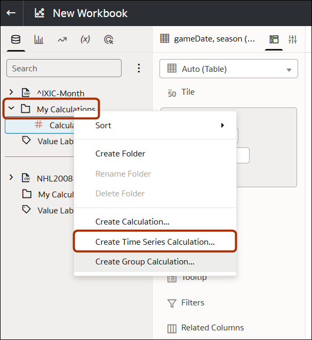Open the Auto (Table) visualization dropdown
Image resolution: width=312 pixels, height=340 pixels.
pos(228,69)
